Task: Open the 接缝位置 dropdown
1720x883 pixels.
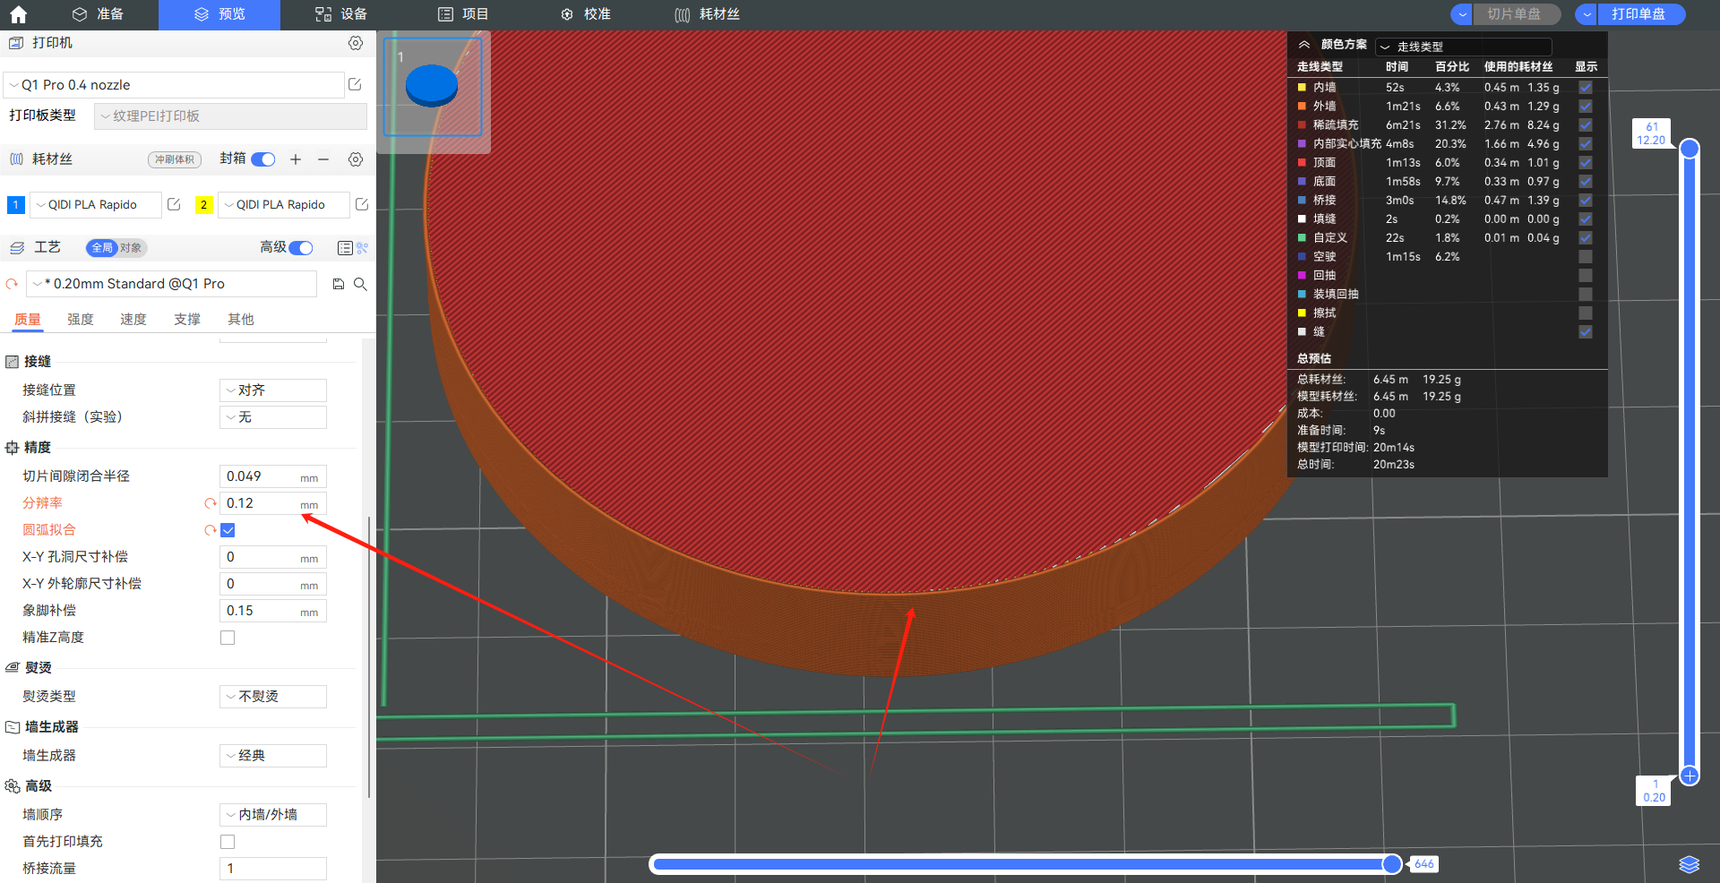Action: pyautogui.click(x=273, y=390)
